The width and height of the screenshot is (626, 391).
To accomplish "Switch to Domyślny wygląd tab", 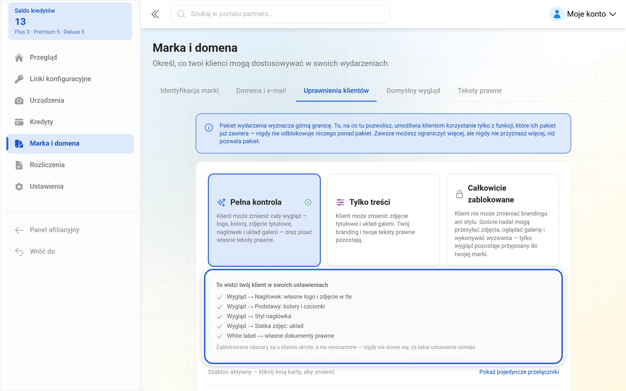I will click(413, 90).
